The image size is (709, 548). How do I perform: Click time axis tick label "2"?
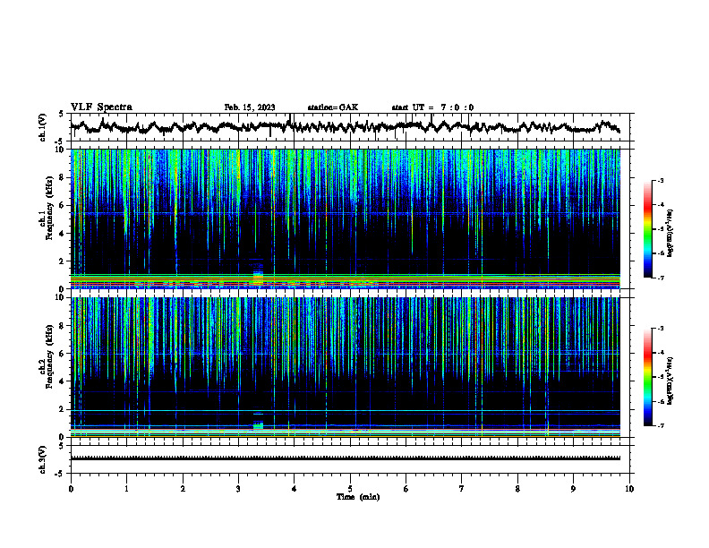point(183,489)
